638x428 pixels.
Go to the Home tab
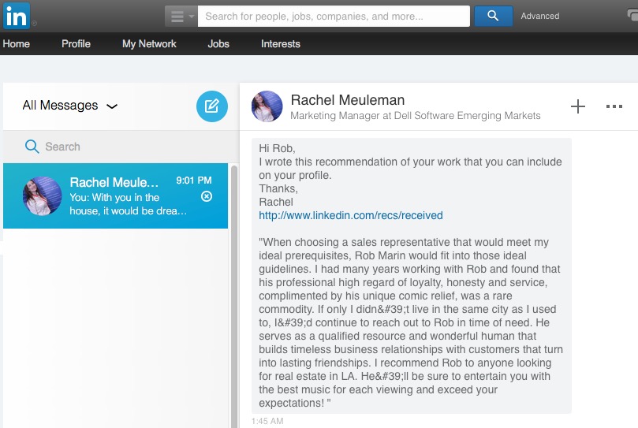point(17,44)
